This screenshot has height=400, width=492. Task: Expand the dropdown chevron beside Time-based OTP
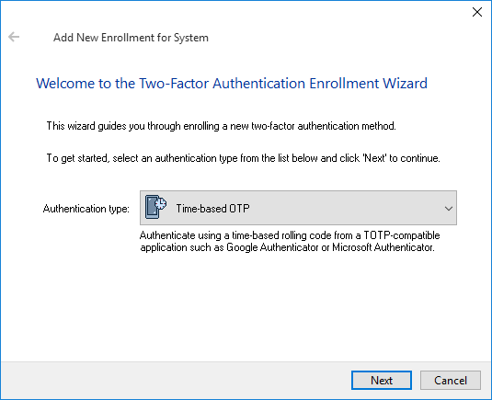point(449,209)
